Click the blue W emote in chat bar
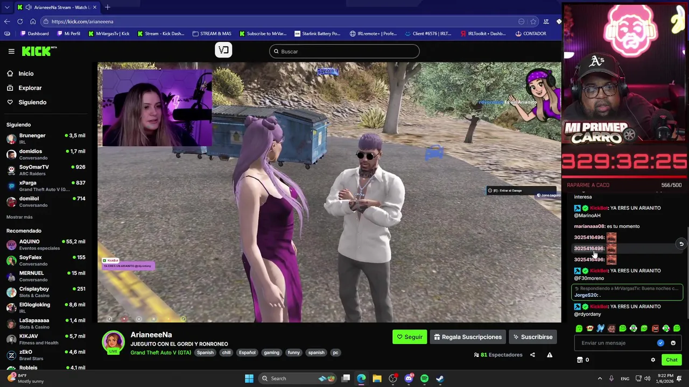This screenshot has width=689, height=387. click(601, 328)
